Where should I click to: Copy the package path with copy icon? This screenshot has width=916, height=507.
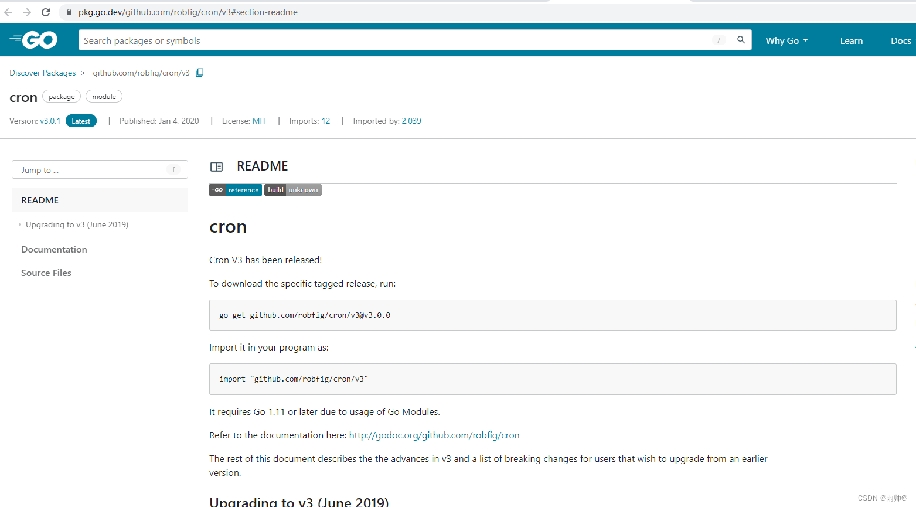tap(200, 73)
